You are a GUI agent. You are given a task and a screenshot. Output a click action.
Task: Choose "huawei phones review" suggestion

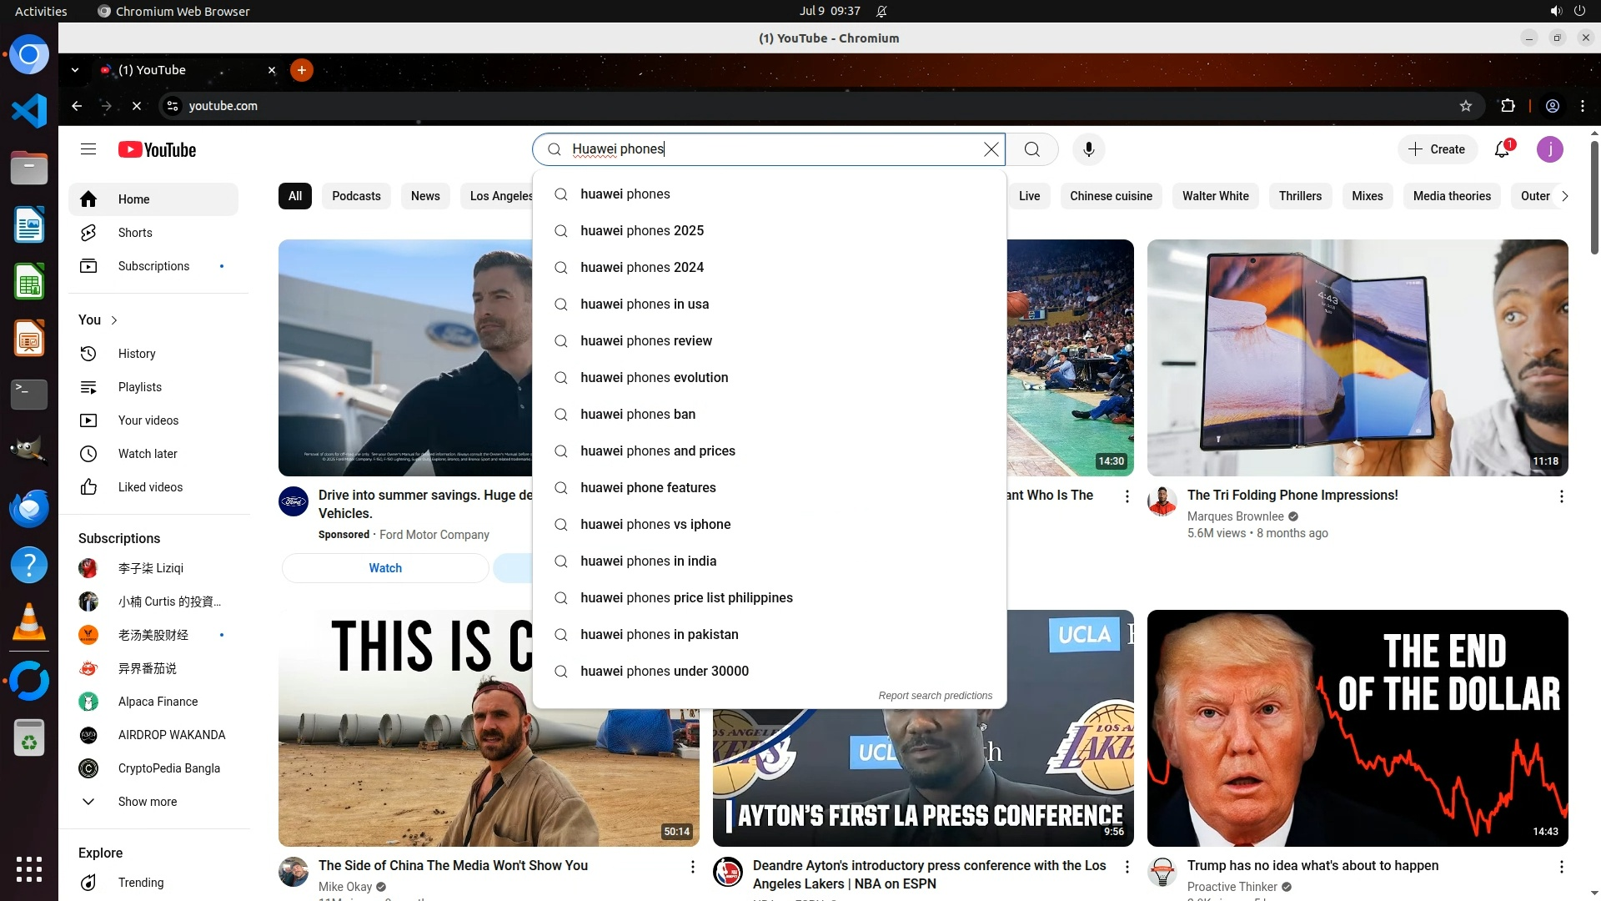click(x=646, y=340)
